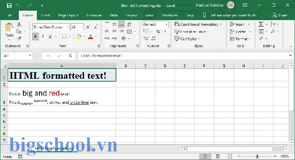Click the Format Painter brush icon
Screen dimensions: 295x160
pos(19,39)
